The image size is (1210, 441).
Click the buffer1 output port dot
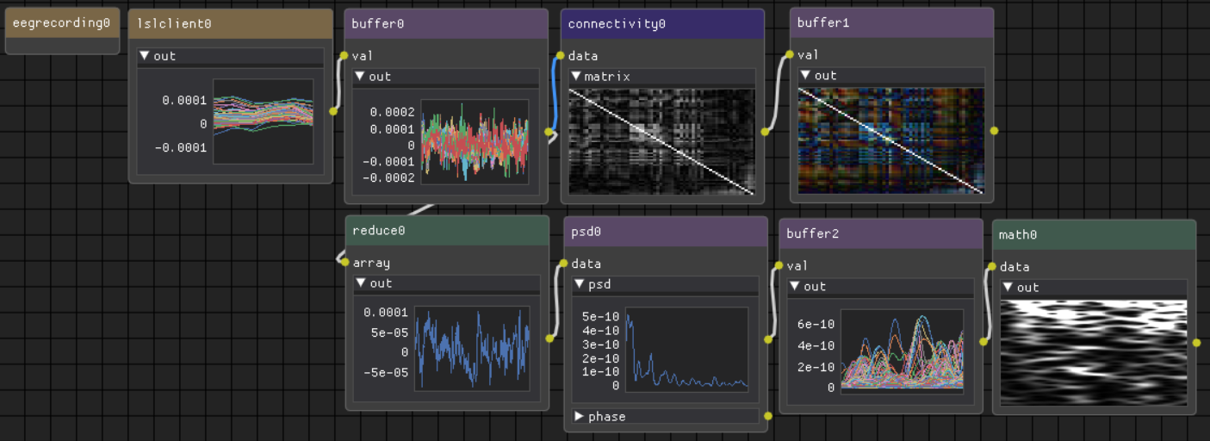(x=994, y=131)
